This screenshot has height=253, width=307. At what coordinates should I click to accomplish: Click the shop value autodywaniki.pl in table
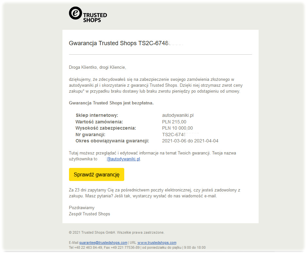pyautogui.click(x=178, y=115)
